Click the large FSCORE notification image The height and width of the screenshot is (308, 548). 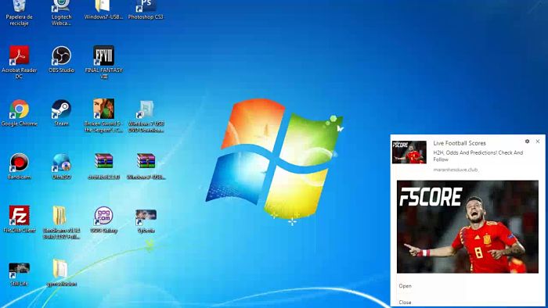pos(467,227)
